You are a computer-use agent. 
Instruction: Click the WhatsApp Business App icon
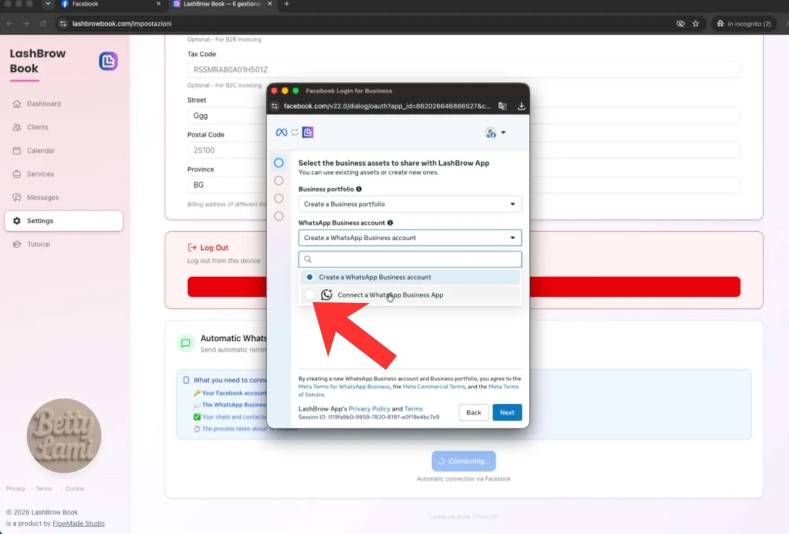pos(326,295)
